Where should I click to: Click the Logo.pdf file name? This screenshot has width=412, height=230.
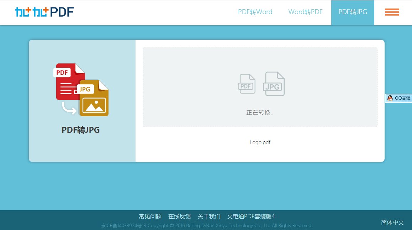pyautogui.click(x=260, y=142)
